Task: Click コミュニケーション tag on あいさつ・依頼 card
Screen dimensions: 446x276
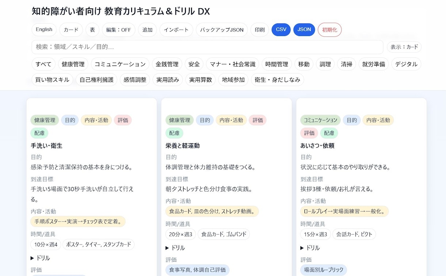Action: click(x=321, y=120)
